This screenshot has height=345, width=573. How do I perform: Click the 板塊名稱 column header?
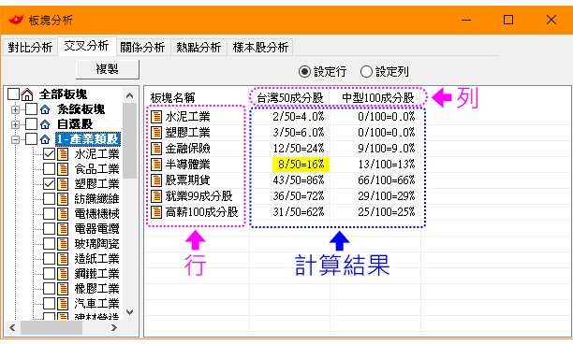pyautogui.click(x=172, y=97)
